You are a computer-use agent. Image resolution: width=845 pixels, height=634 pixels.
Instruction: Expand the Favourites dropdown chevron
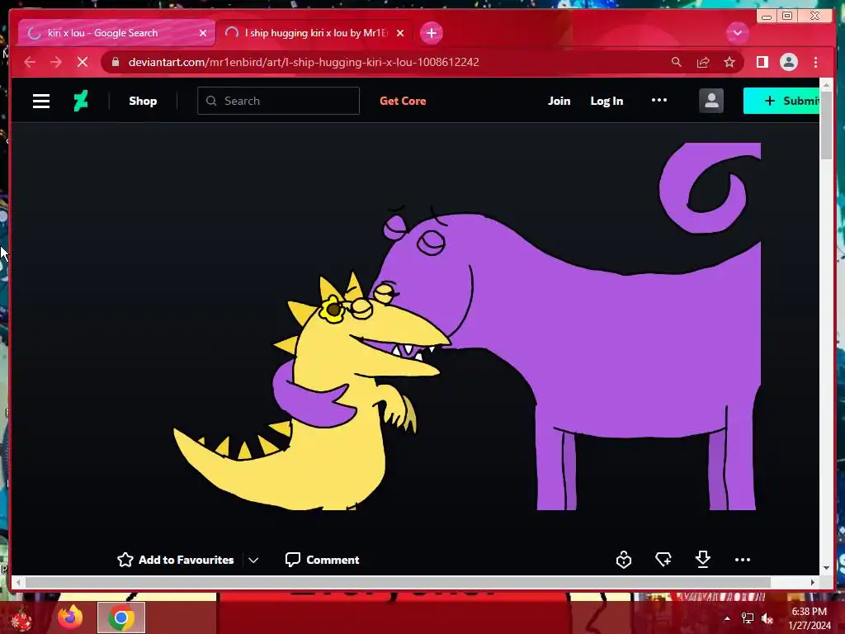253,561
